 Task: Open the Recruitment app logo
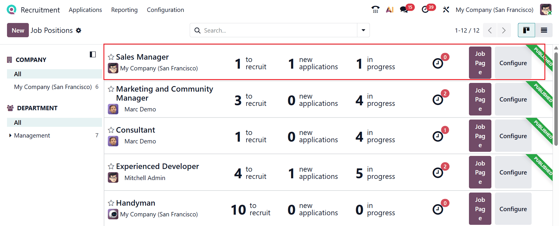[x=11, y=10]
